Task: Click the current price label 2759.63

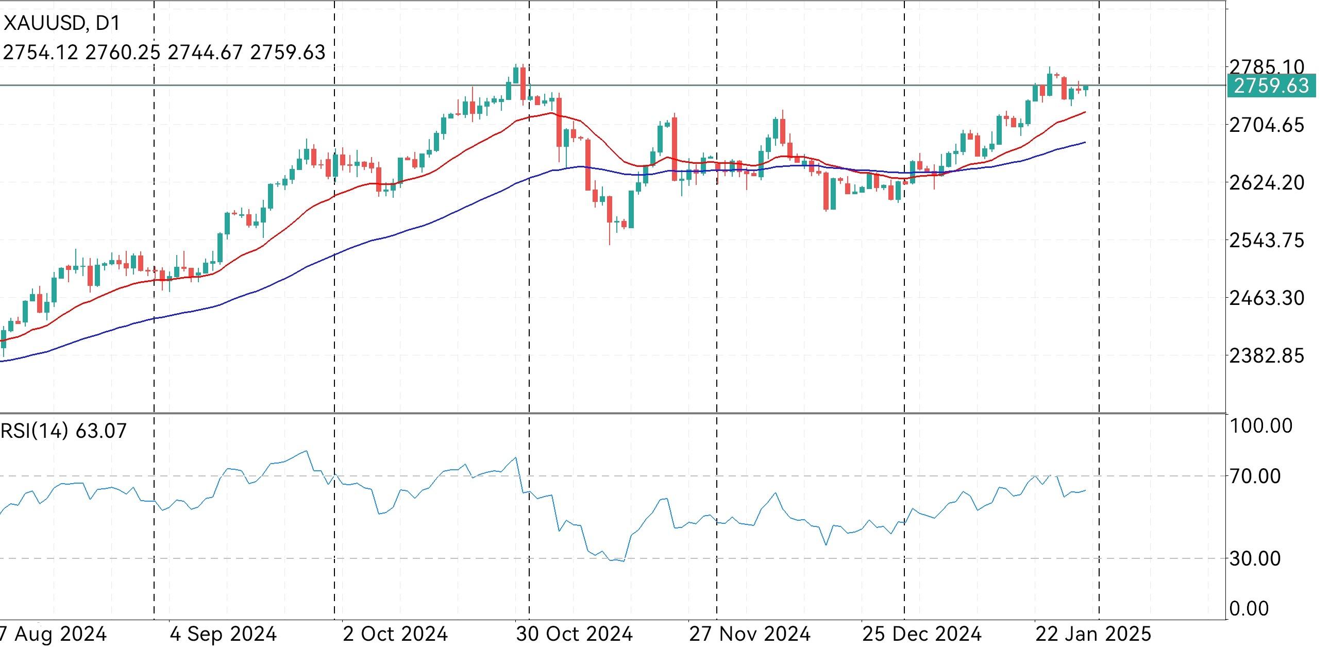Action: point(1271,86)
